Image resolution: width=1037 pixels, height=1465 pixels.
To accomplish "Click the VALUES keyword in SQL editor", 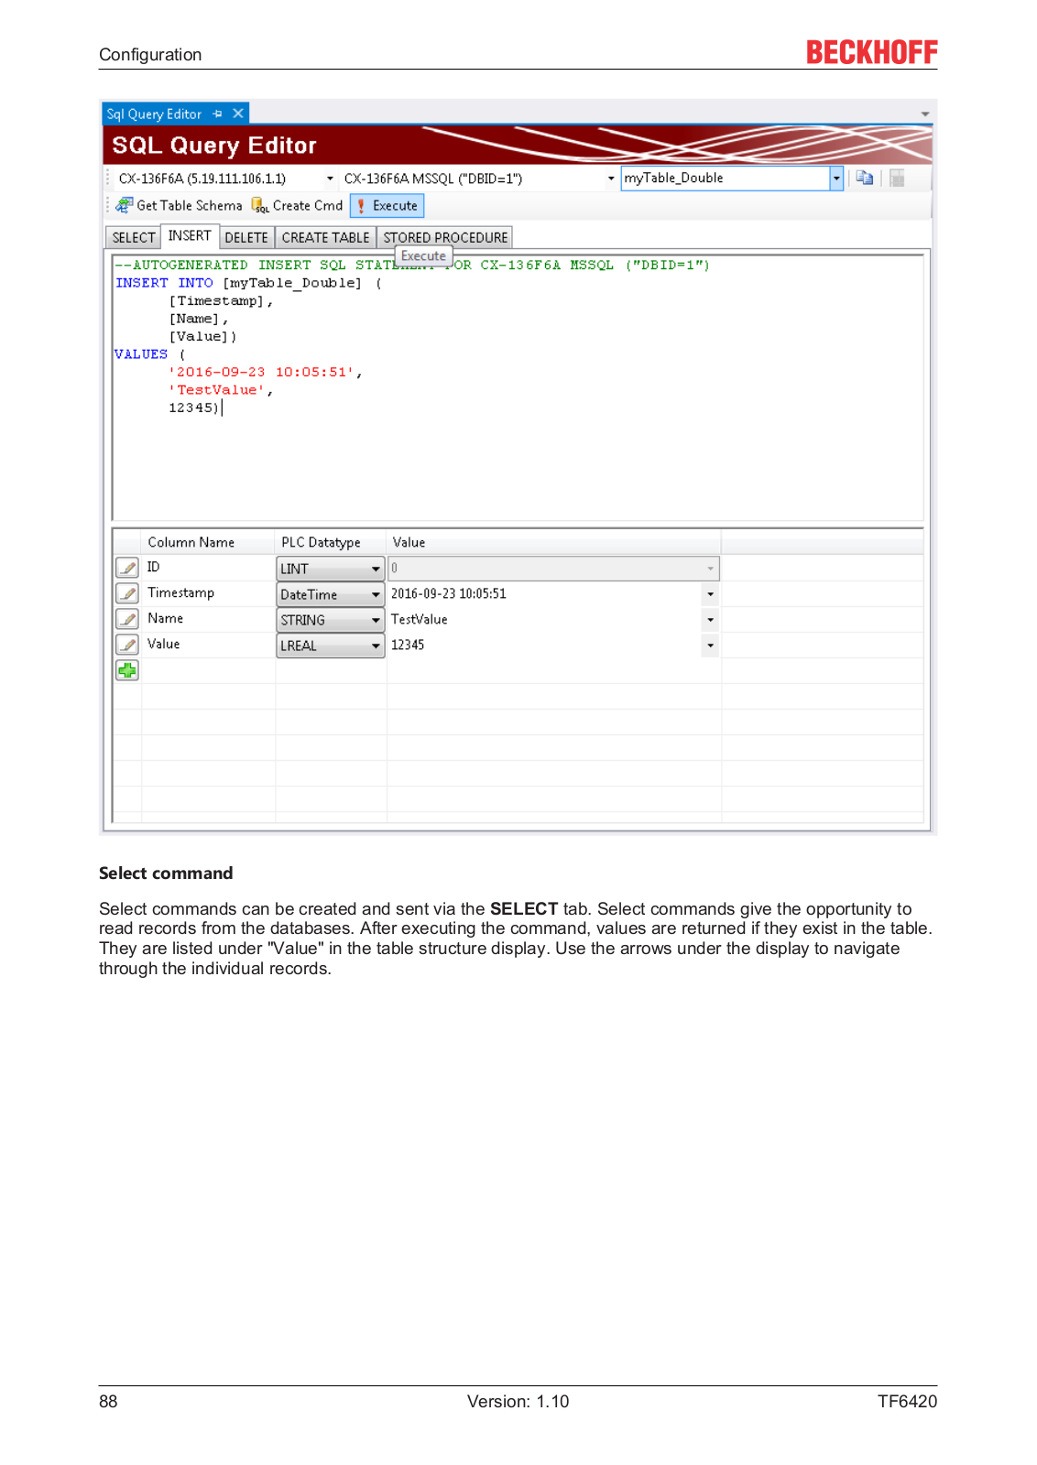I will coord(141,354).
